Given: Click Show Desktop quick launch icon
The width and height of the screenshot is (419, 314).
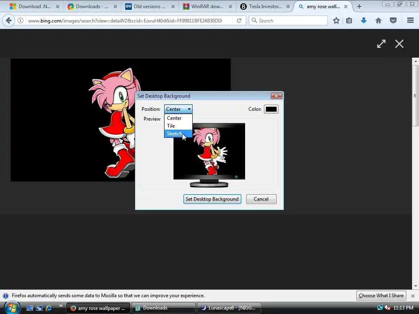Looking at the screenshot, I should tap(29, 308).
